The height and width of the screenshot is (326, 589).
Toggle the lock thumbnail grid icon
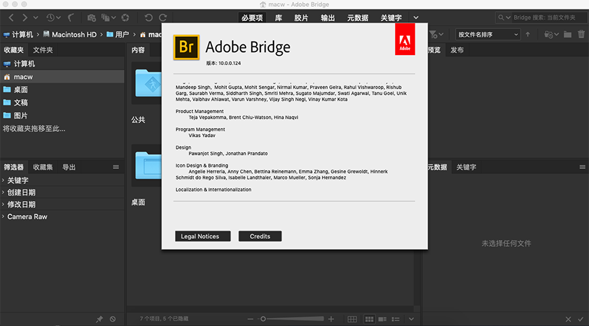coord(352,319)
